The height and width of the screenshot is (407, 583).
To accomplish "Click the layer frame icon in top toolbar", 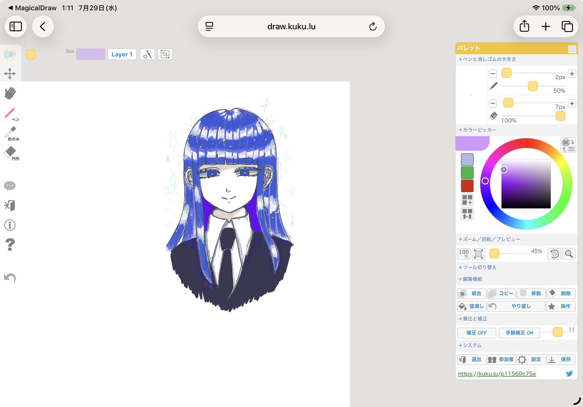I will [x=165, y=54].
